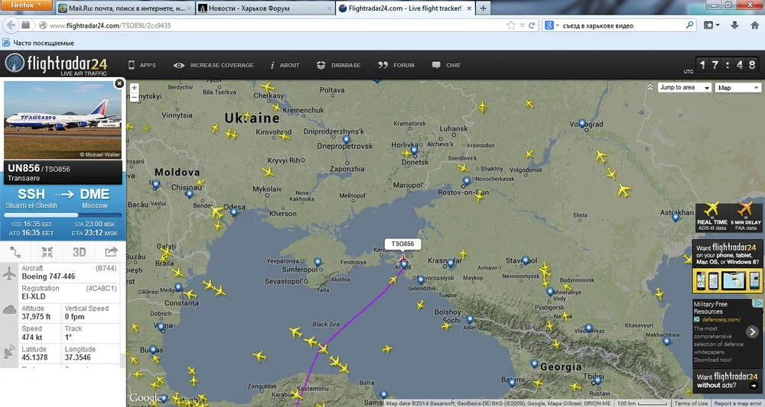Click the Transaero aircraft photo thumbnail
The image size is (765, 407).
[x=63, y=119]
